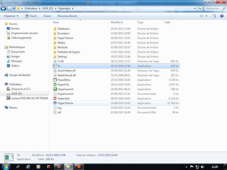This screenshot has height=170, width=227.
Task: Select the HyperTheme application icon
Action: [55, 103]
